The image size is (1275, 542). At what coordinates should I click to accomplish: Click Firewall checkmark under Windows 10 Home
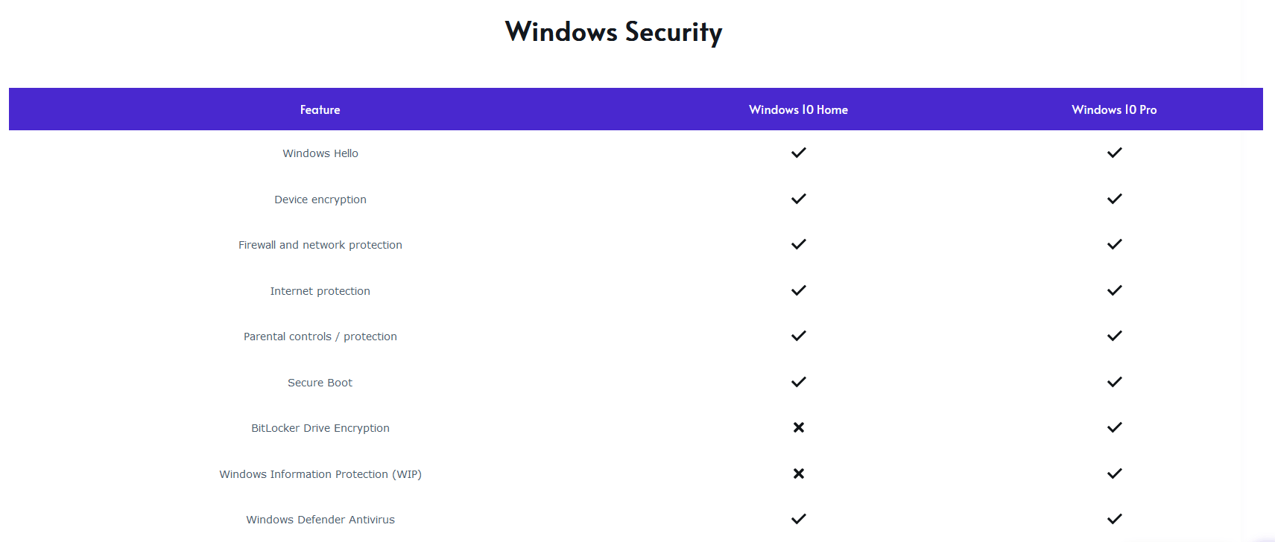798,244
